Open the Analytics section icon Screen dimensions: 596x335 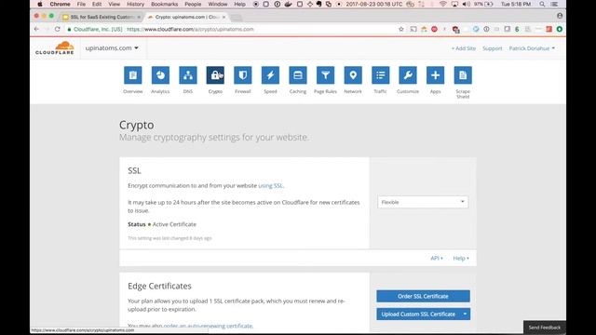click(160, 75)
